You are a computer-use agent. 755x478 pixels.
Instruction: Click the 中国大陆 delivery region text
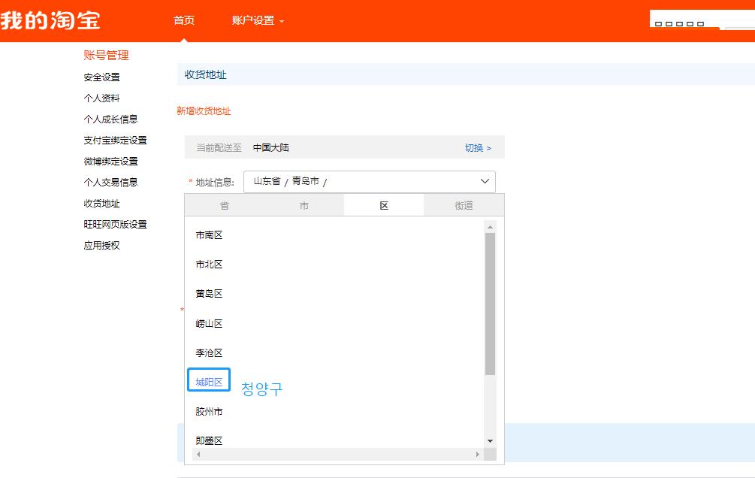pyautogui.click(x=270, y=148)
